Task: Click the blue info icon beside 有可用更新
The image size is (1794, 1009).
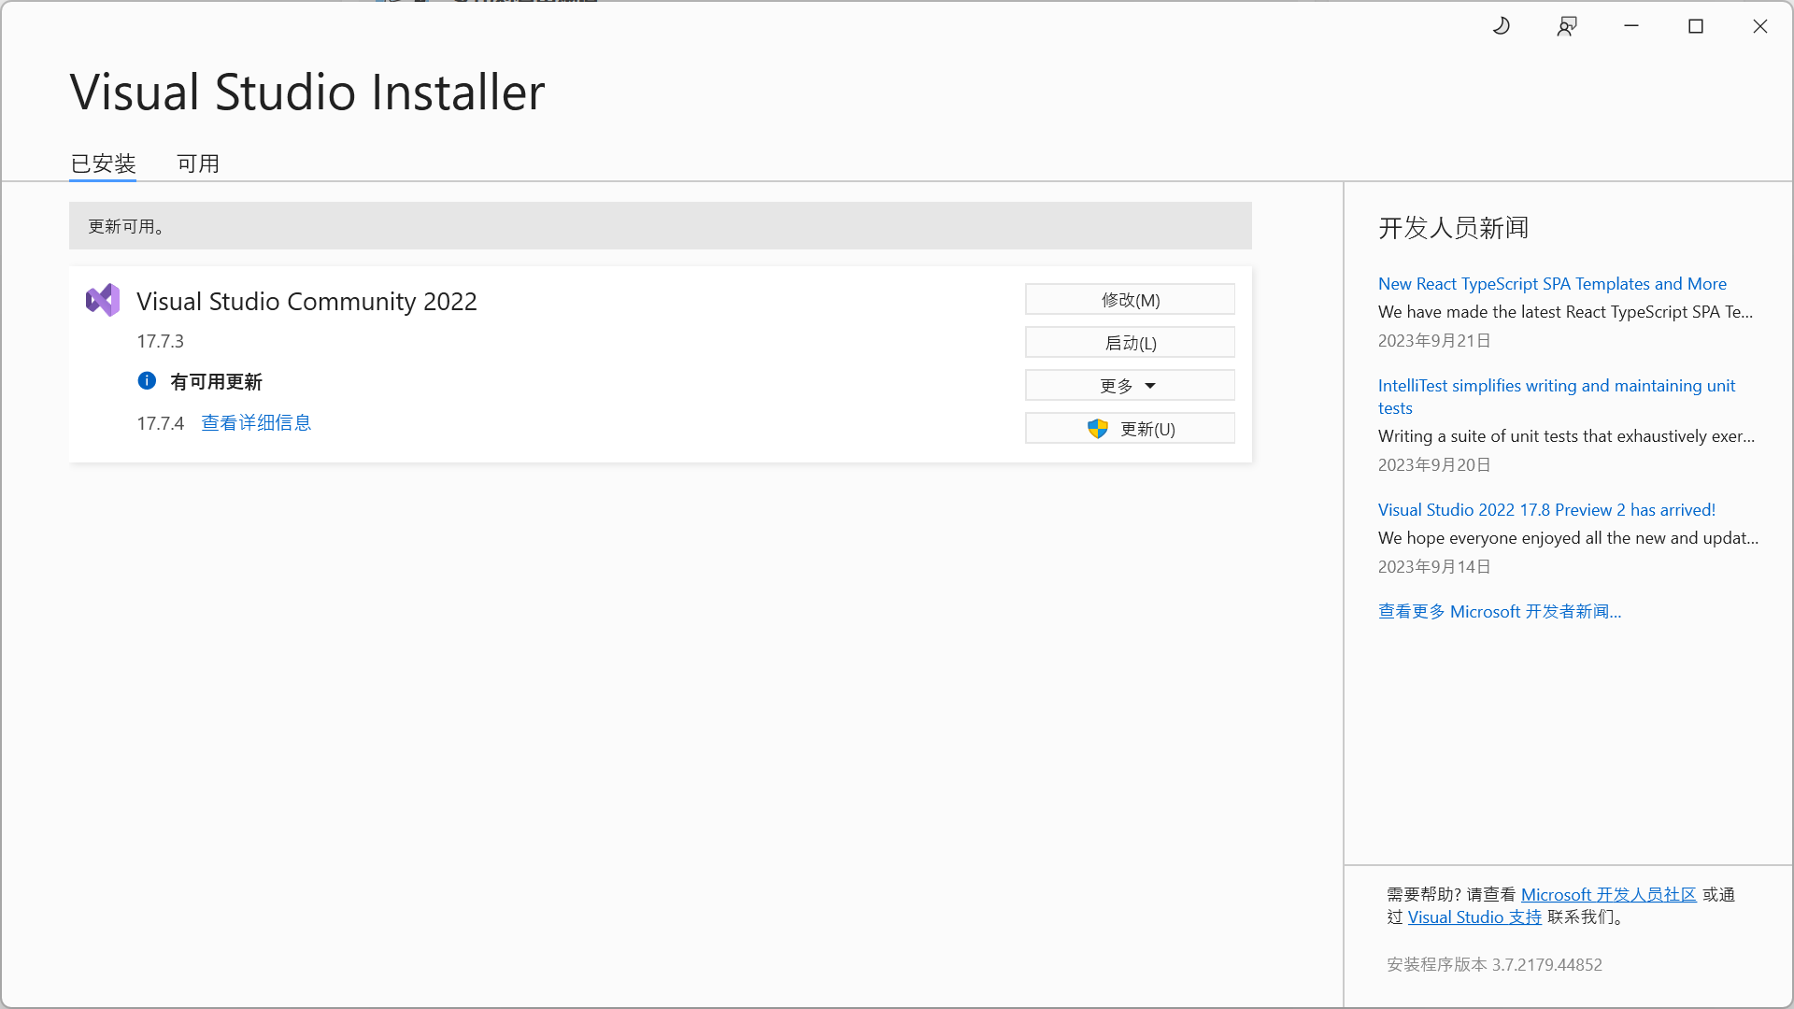Action: point(147,380)
